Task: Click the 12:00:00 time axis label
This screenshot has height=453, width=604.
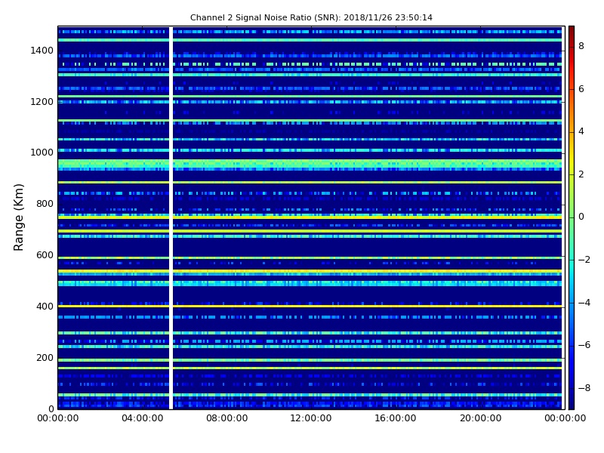Action: pos(311,418)
